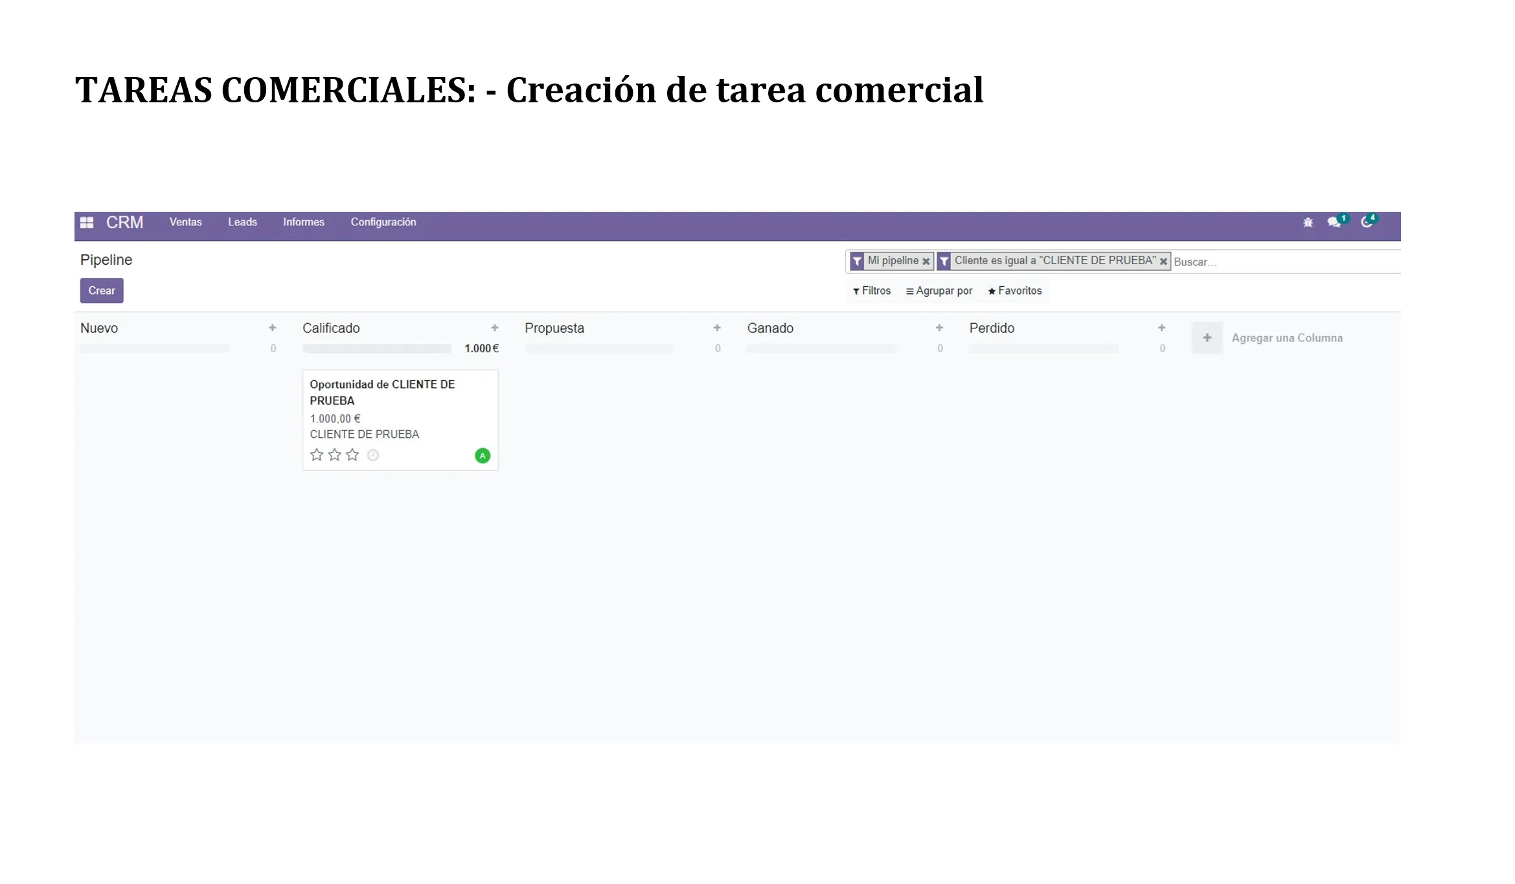
Task: Open the Ventas menu
Action: [186, 222]
